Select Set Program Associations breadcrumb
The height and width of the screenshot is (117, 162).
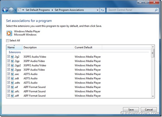[x=69, y=10]
